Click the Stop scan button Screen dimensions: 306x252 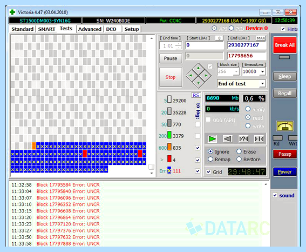tap(171, 77)
